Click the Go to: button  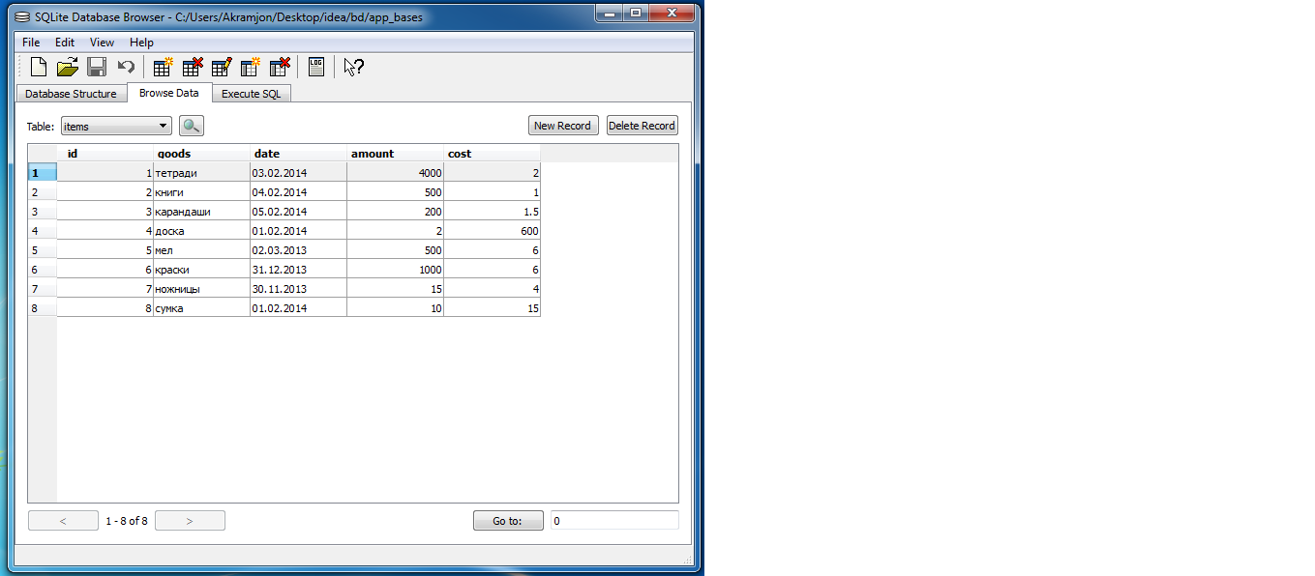(508, 521)
